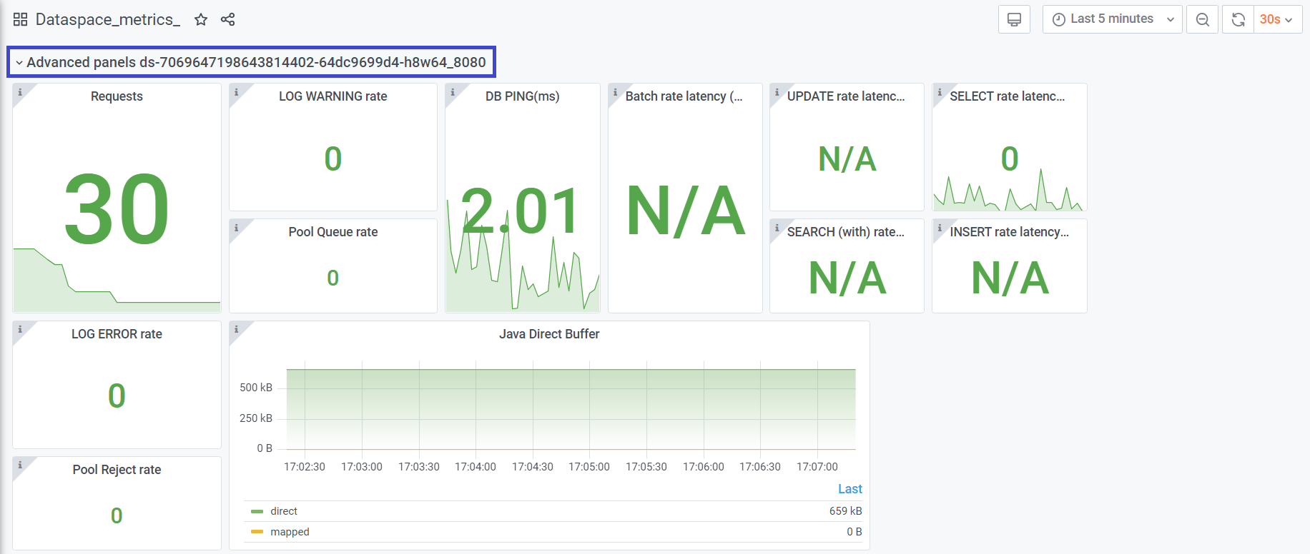Click the Pool Reject rate panel title

pyautogui.click(x=117, y=470)
